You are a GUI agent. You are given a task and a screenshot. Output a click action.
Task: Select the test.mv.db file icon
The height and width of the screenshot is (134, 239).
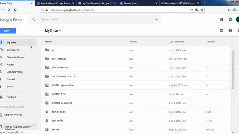[47, 121]
